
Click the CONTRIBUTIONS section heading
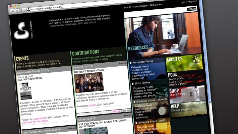point(85,53)
